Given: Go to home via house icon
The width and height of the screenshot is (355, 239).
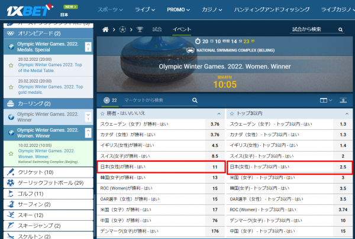Looking at the screenshot, I should click(105, 30).
